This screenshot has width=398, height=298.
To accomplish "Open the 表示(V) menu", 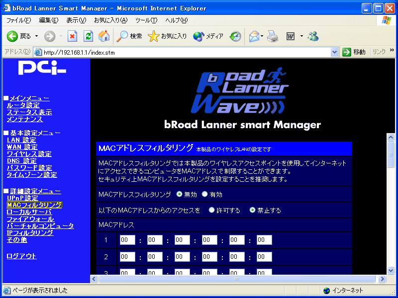I will pyautogui.click(x=76, y=20).
